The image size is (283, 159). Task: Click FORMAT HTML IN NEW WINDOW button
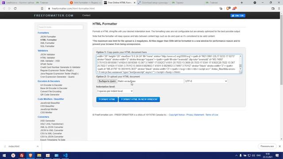click(x=139, y=99)
